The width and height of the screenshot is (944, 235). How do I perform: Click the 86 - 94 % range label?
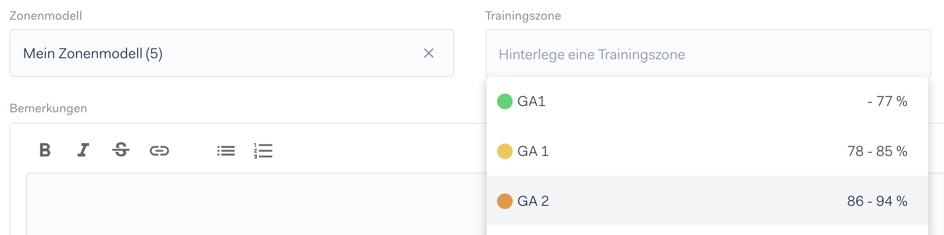coord(877,201)
